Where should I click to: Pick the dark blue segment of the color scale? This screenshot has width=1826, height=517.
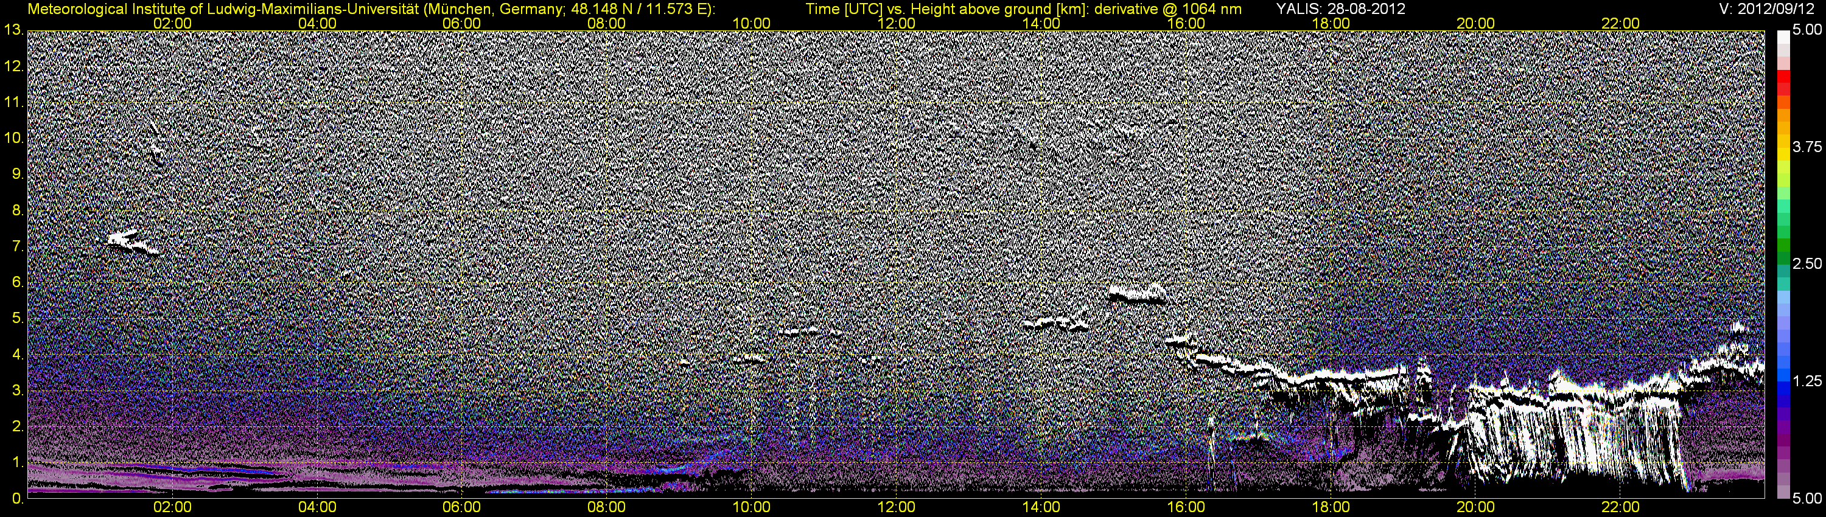click(1783, 402)
